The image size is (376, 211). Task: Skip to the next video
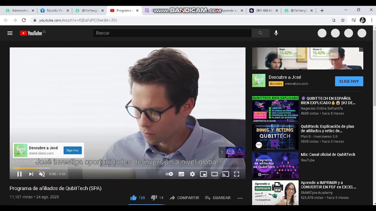coord(31,174)
